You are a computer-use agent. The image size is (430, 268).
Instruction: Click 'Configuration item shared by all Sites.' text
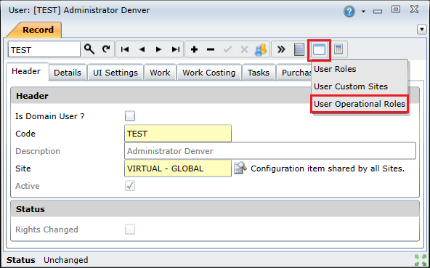(x=328, y=168)
